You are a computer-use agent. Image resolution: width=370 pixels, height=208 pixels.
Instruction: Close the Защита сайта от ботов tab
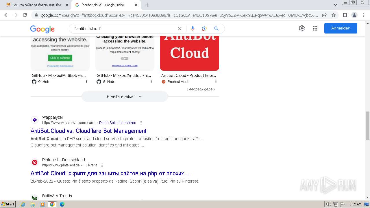click(67, 5)
